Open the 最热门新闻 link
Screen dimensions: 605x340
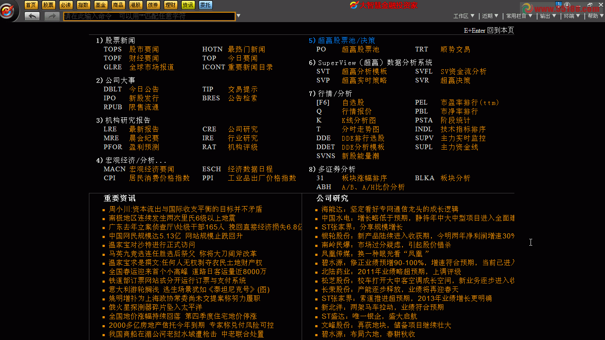point(247,49)
